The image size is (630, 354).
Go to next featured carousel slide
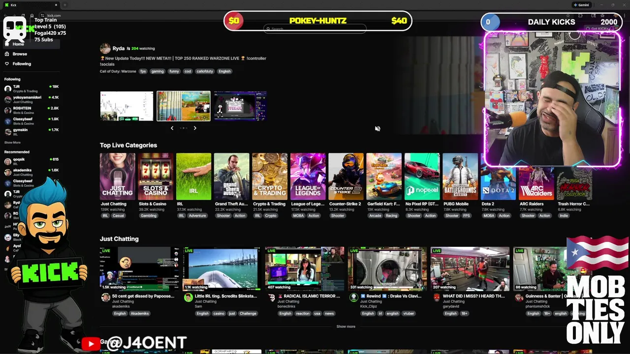[x=195, y=128]
